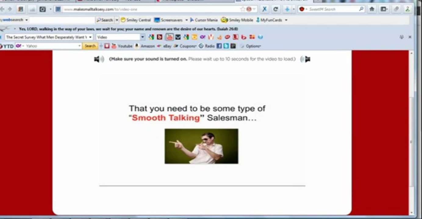
Task: Click the Twitter icon on YTD toolbar
Action: [x=226, y=46]
